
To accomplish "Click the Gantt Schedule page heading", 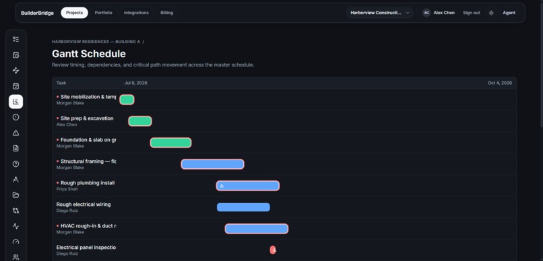I will tap(89, 54).
